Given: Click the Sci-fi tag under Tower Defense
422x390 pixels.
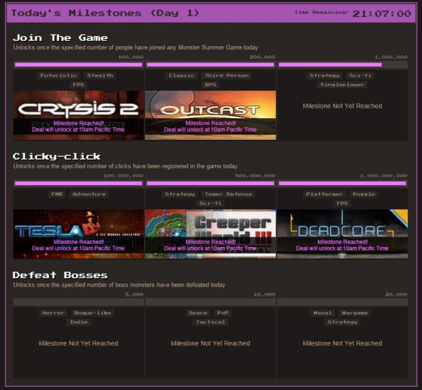Looking at the screenshot, I should tap(210, 203).
